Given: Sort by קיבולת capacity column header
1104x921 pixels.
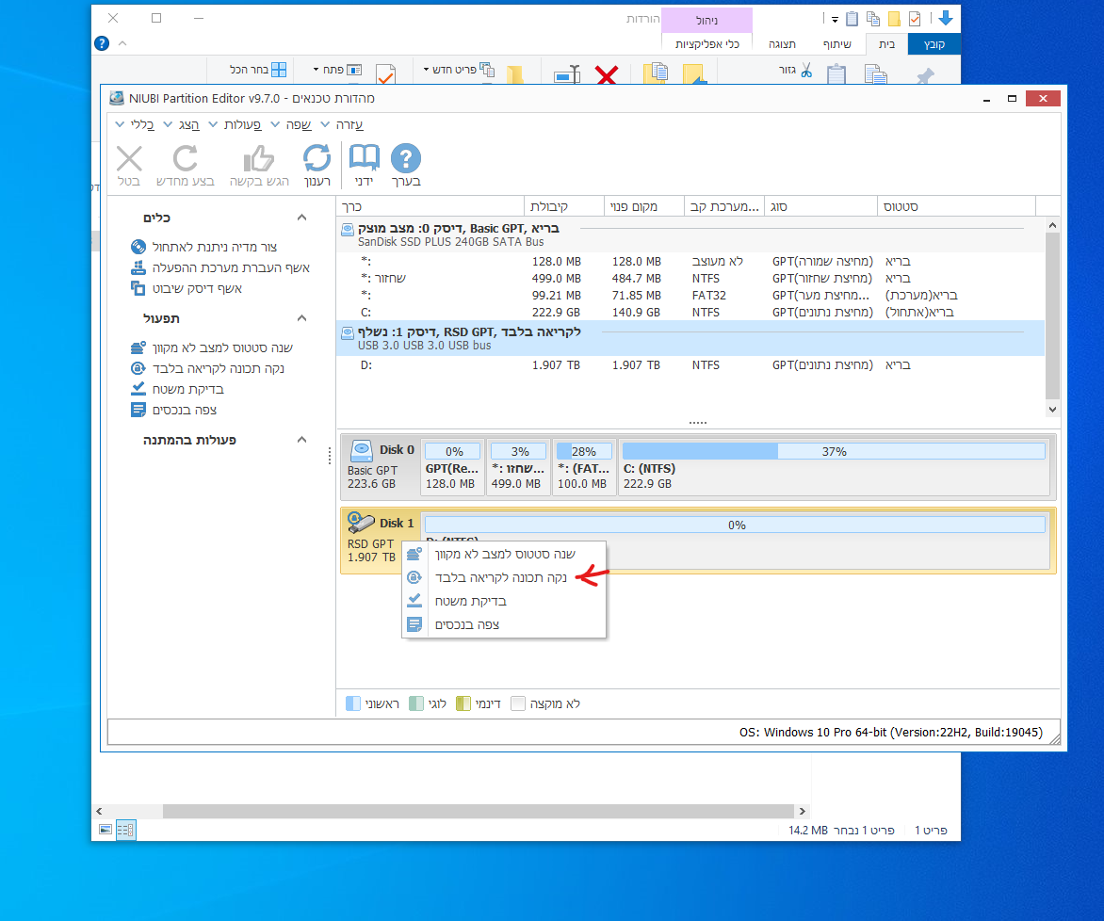Looking at the screenshot, I should click(564, 206).
